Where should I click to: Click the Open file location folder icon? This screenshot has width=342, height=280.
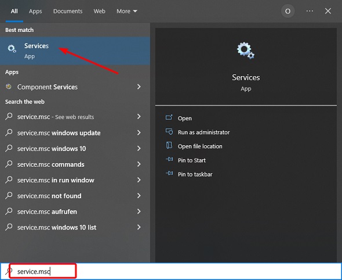(169, 146)
